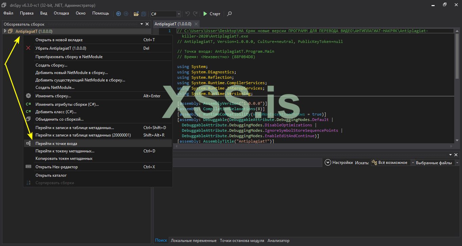Image resolution: width=462 pixels, height=246 pixels.
Task: Expand the search 'Настройки' options toggle
Action: pos(327,163)
